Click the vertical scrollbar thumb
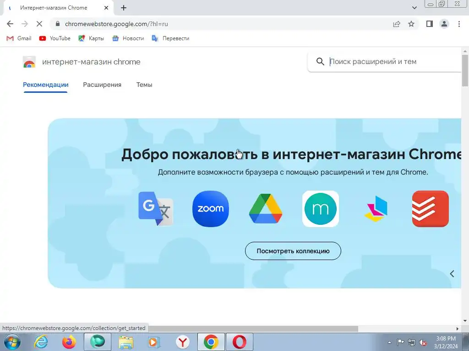This screenshot has height=351, width=469. (465, 70)
